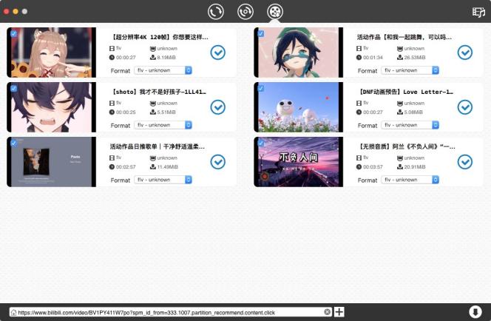Click the resolution icon in shoto row
The image size is (491, 321).
pos(153,104)
